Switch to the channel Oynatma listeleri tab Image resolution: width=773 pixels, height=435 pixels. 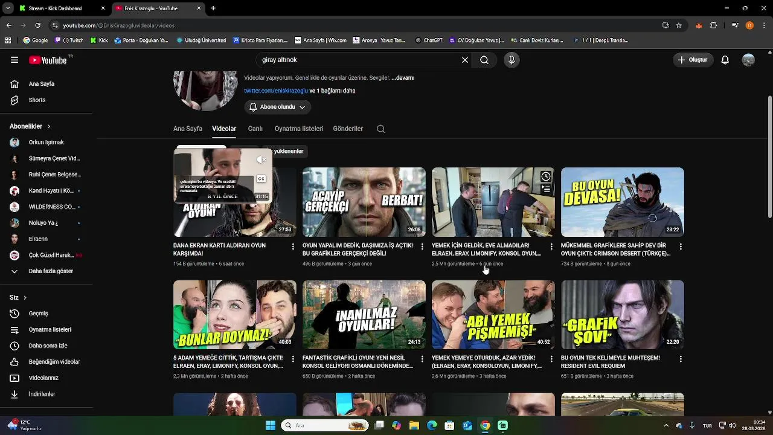click(299, 129)
